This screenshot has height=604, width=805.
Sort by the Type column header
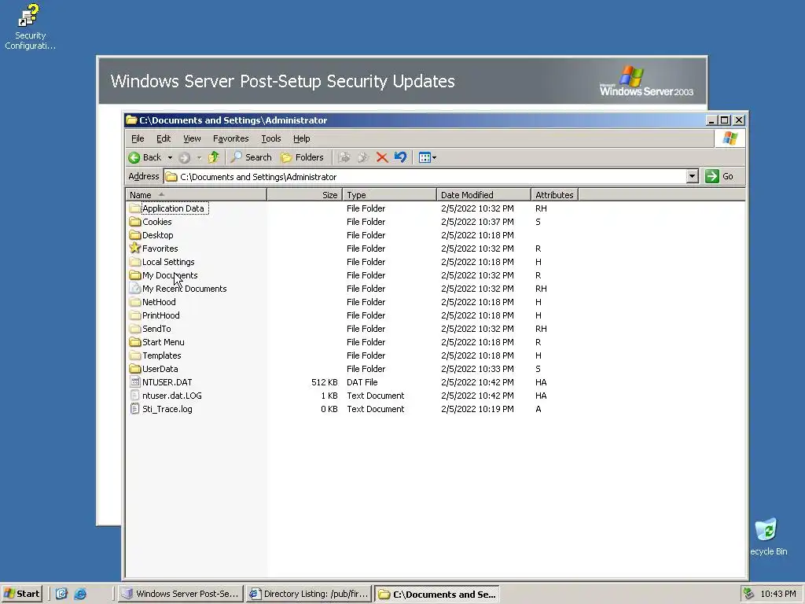(389, 195)
